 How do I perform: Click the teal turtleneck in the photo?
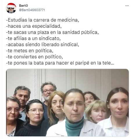(x=74, y=126)
